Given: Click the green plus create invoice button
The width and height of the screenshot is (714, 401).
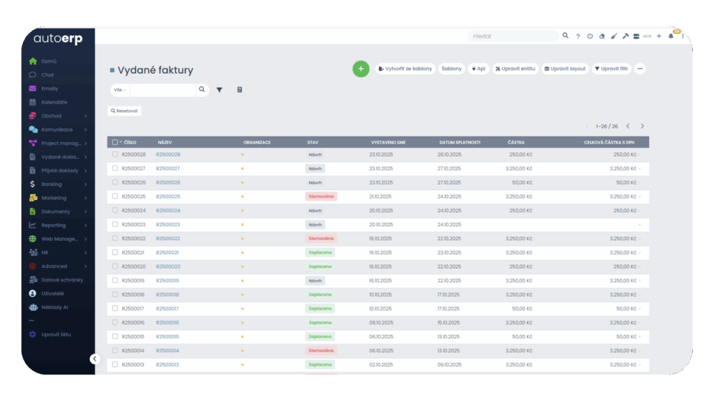Looking at the screenshot, I should [x=360, y=69].
